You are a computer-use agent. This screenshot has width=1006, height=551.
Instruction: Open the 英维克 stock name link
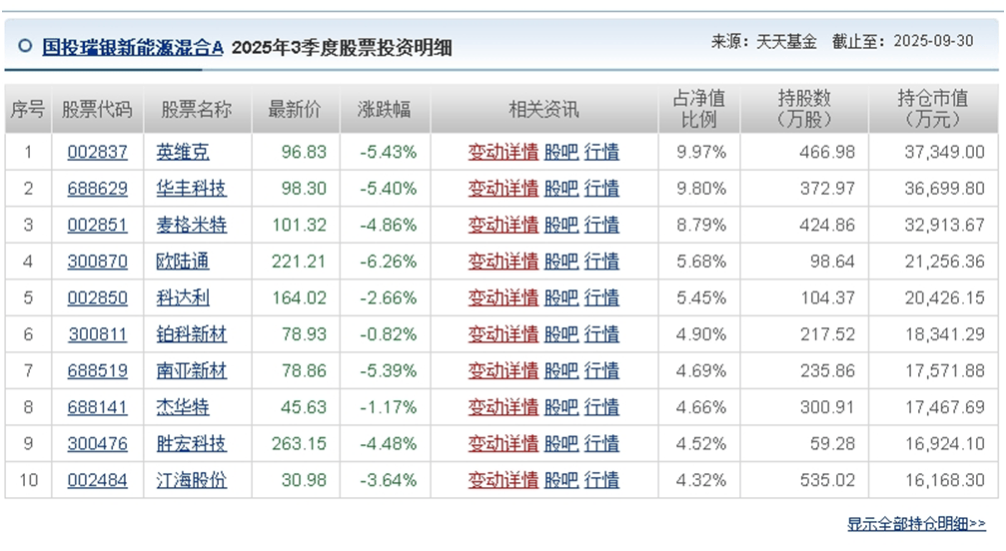click(183, 152)
